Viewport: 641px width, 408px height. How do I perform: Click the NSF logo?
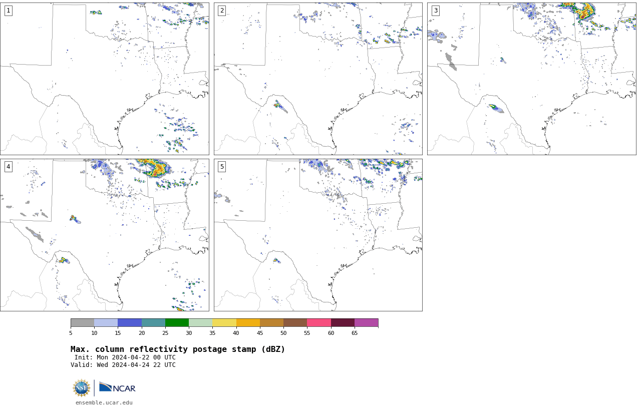pyautogui.click(x=82, y=388)
